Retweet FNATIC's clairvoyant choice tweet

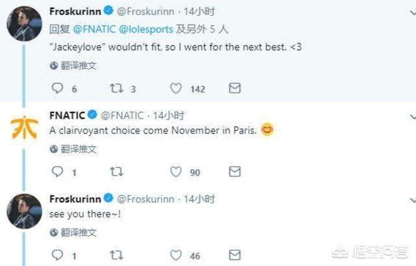tap(117, 172)
